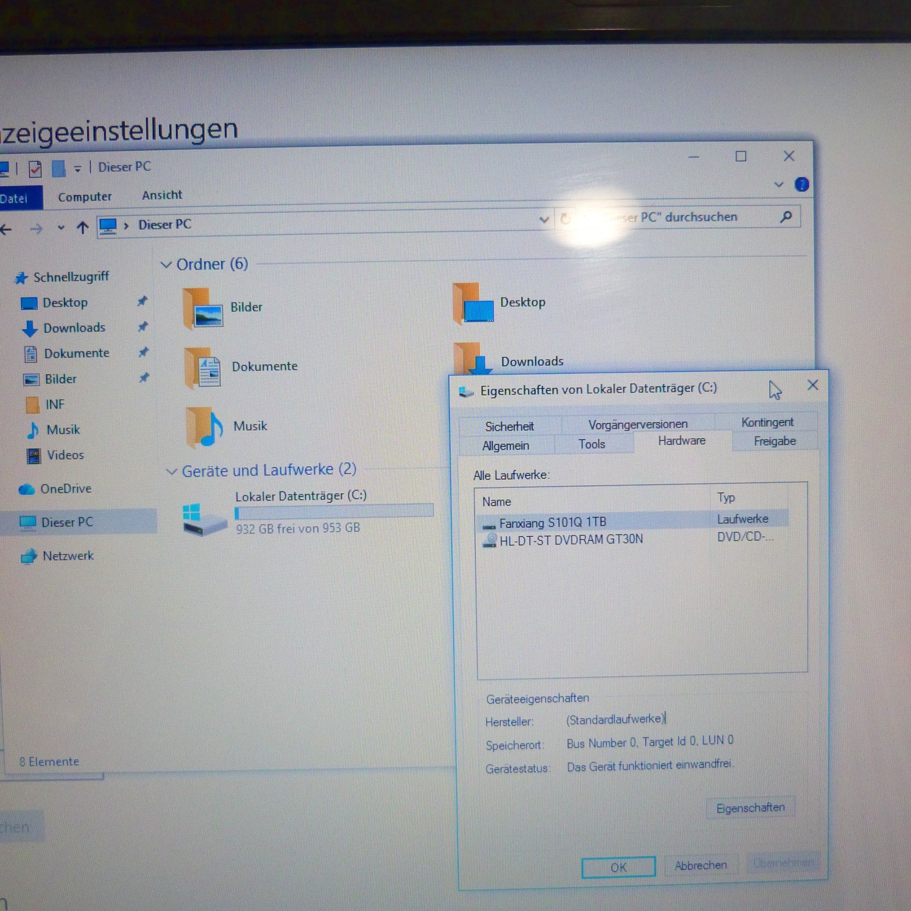Screen dimensions: 911x911
Task: Select HL-DT-ST DVDRAM GT30N drive row
Action: click(635, 539)
